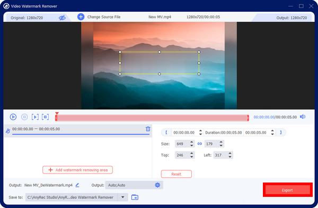Image resolution: width=318 pixels, height=208 pixels.
Task: Decrease end time with down arrow
Action: click(x=272, y=134)
